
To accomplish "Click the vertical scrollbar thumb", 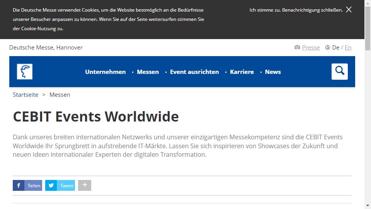I will click(x=368, y=28).
